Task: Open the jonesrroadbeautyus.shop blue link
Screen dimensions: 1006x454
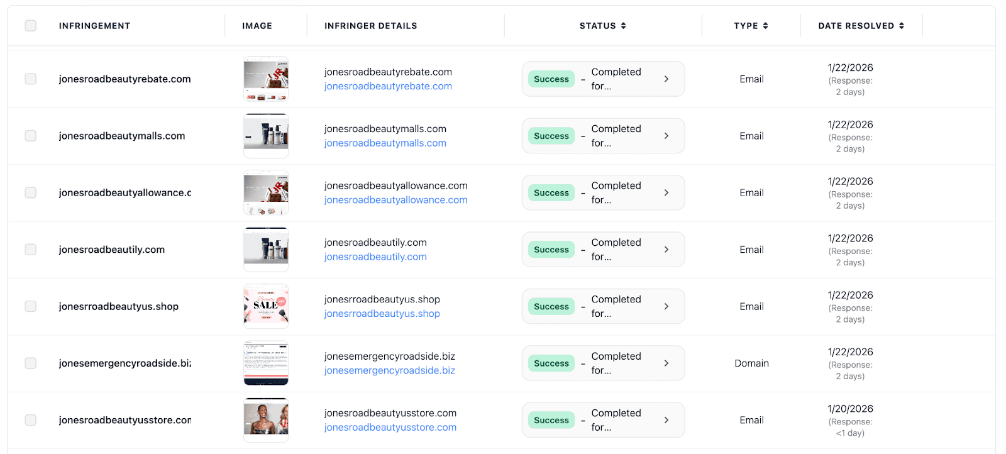Action: click(x=382, y=314)
